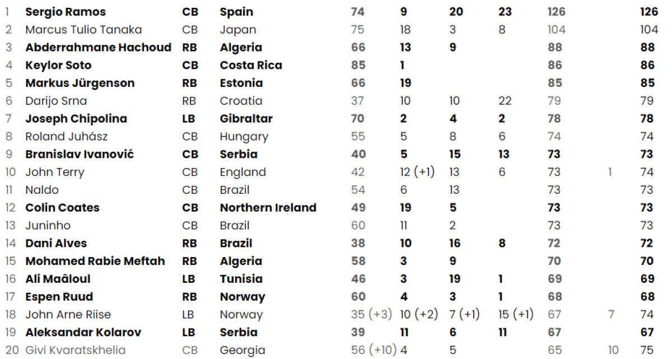Select John Arne Riise's name

point(68,315)
